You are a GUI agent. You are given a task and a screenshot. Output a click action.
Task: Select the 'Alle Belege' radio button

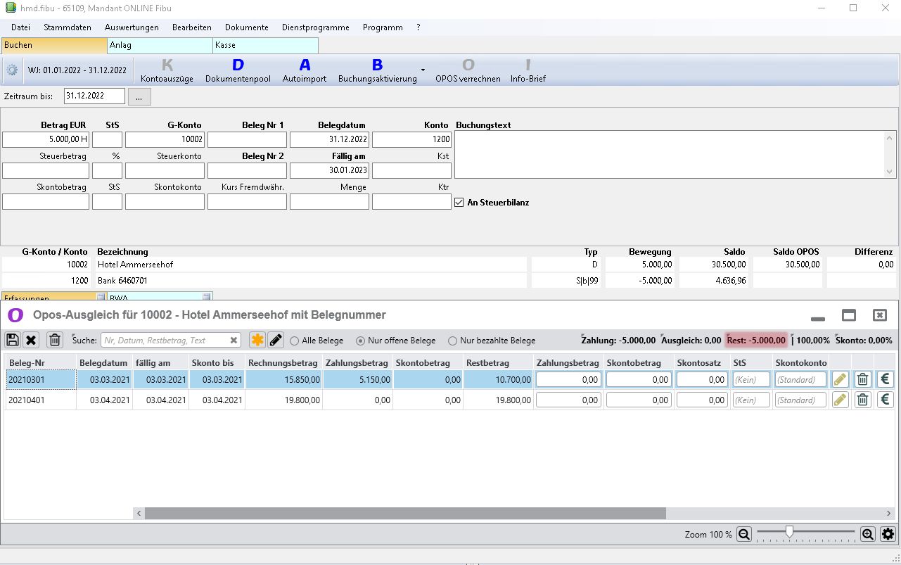[x=295, y=341]
